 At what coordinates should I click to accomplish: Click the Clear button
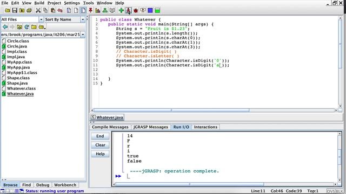100,145
